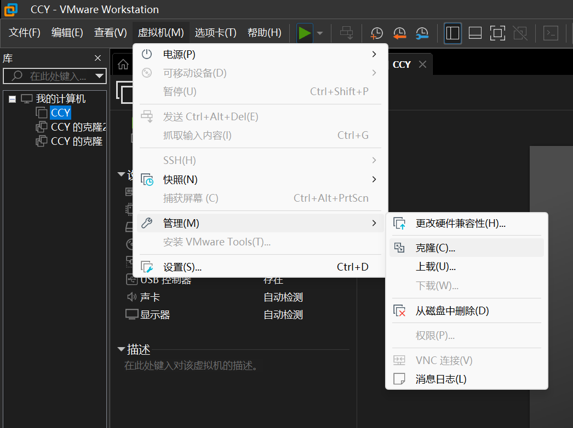This screenshot has height=428, width=573.
Task: Click the monitor icon beside 显示器
Action: point(131,315)
